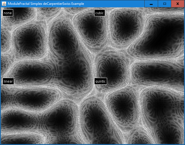Minimize the ModuleFractal example window
The image size is (185, 145).
[151, 4]
